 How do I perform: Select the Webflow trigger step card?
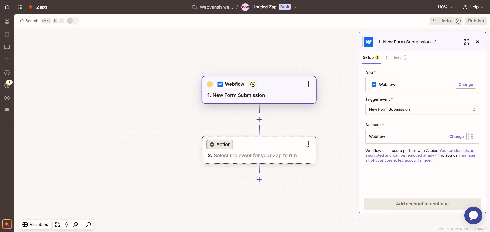click(x=259, y=90)
